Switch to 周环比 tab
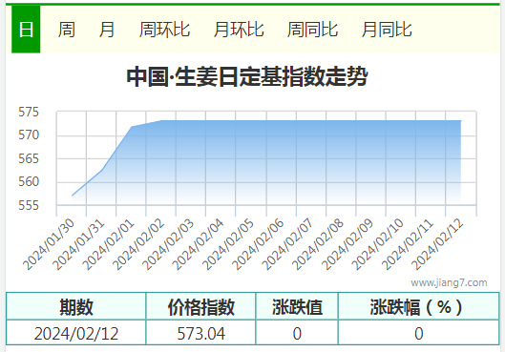 pos(164,30)
